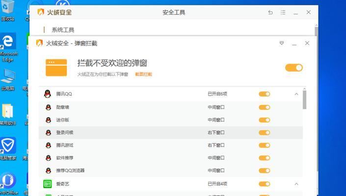
Task: Click the Huorong flame logo in 弹窗拦截 window
Action: 39,43
